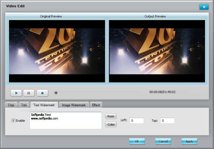
Task: Focus the Top position field
Action: coord(168,121)
